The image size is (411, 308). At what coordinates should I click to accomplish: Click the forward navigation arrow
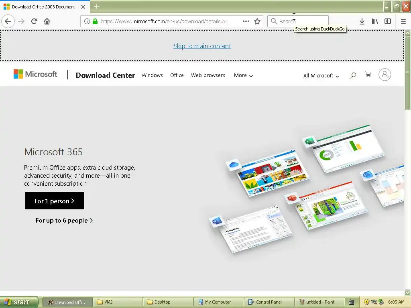click(22, 21)
